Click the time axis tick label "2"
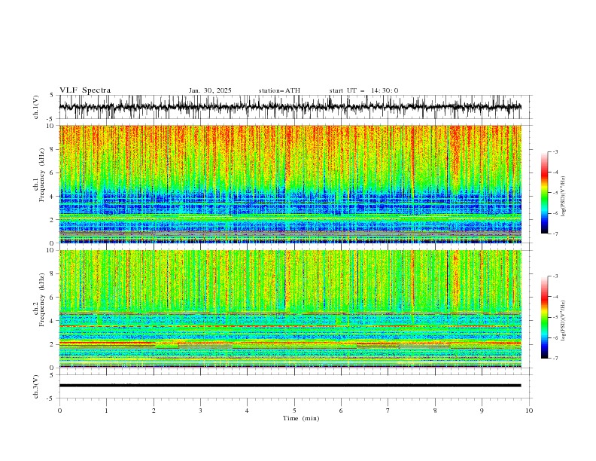This screenshot has width=596, height=461. tap(154, 411)
